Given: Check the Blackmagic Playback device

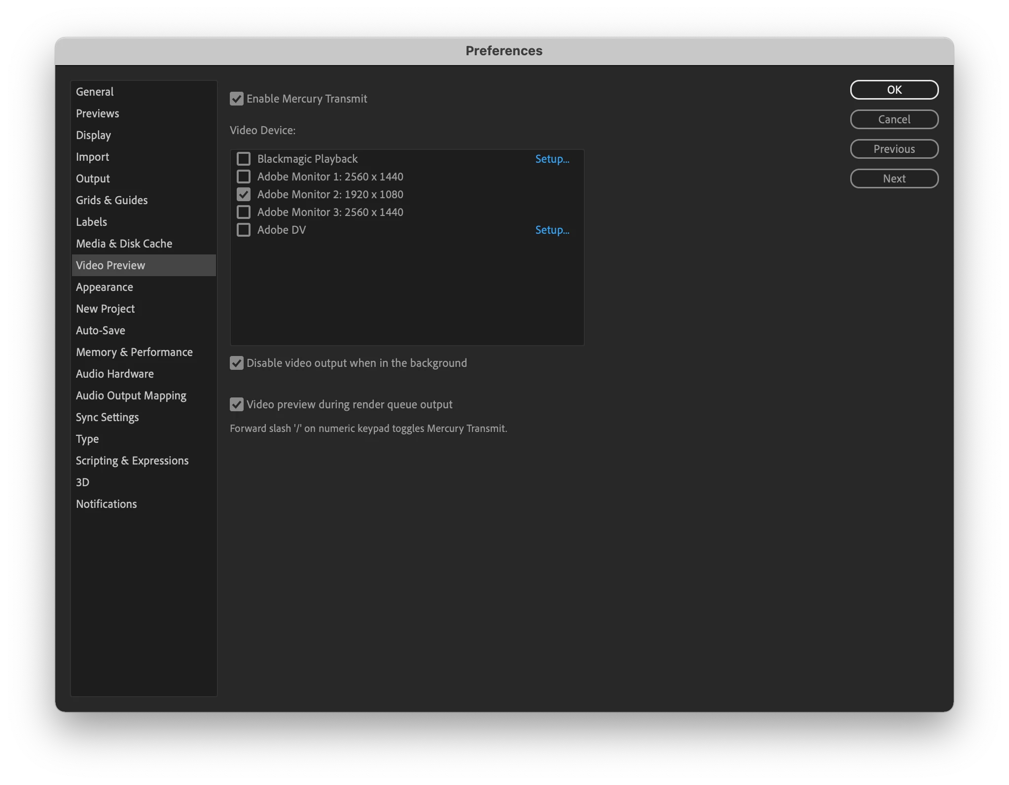Looking at the screenshot, I should point(244,159).
